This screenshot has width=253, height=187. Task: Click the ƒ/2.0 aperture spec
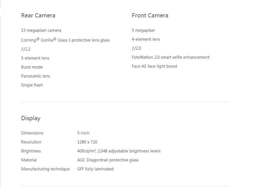click(136, 48)
